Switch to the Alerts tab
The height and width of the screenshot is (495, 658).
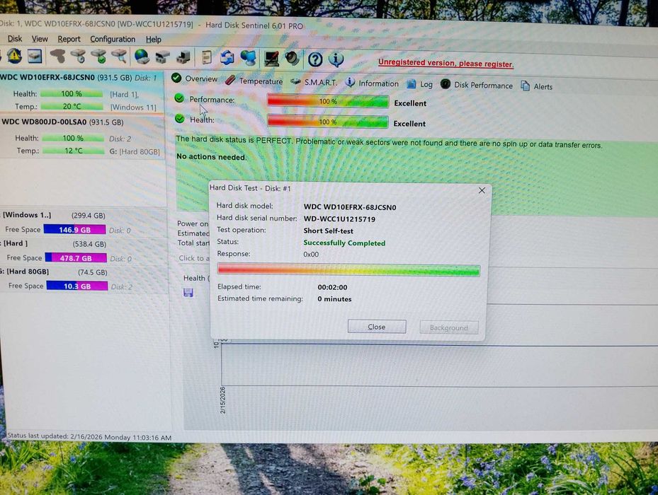(x=537, y=86)
